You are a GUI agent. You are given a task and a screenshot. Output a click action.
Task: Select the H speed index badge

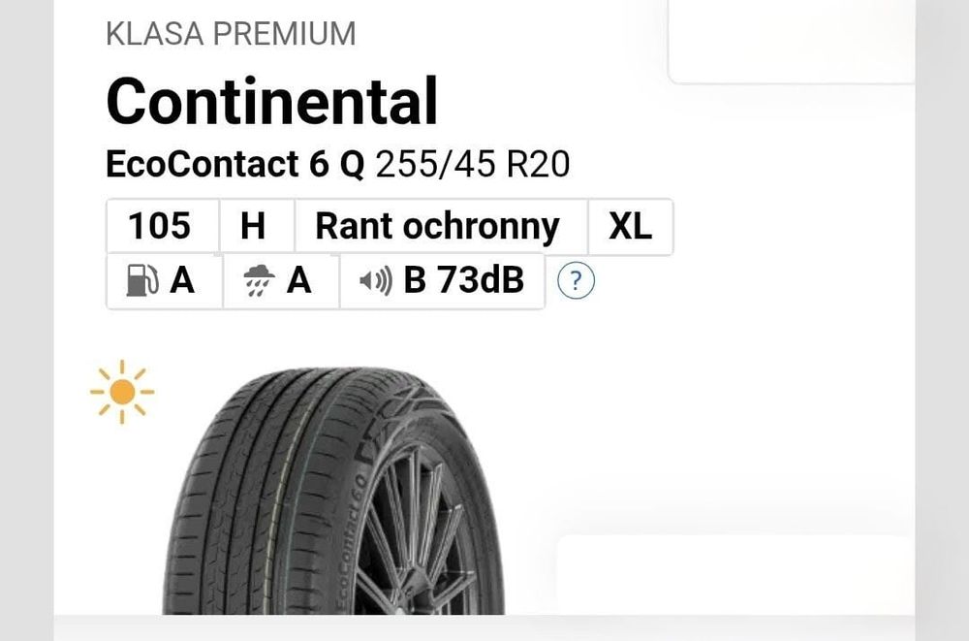[x=253, y=227]
